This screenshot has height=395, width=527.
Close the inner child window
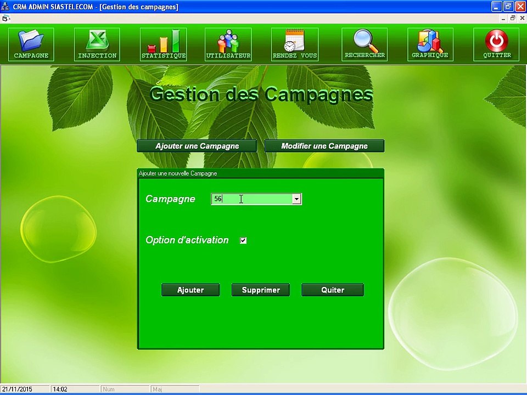coord(522,19)
